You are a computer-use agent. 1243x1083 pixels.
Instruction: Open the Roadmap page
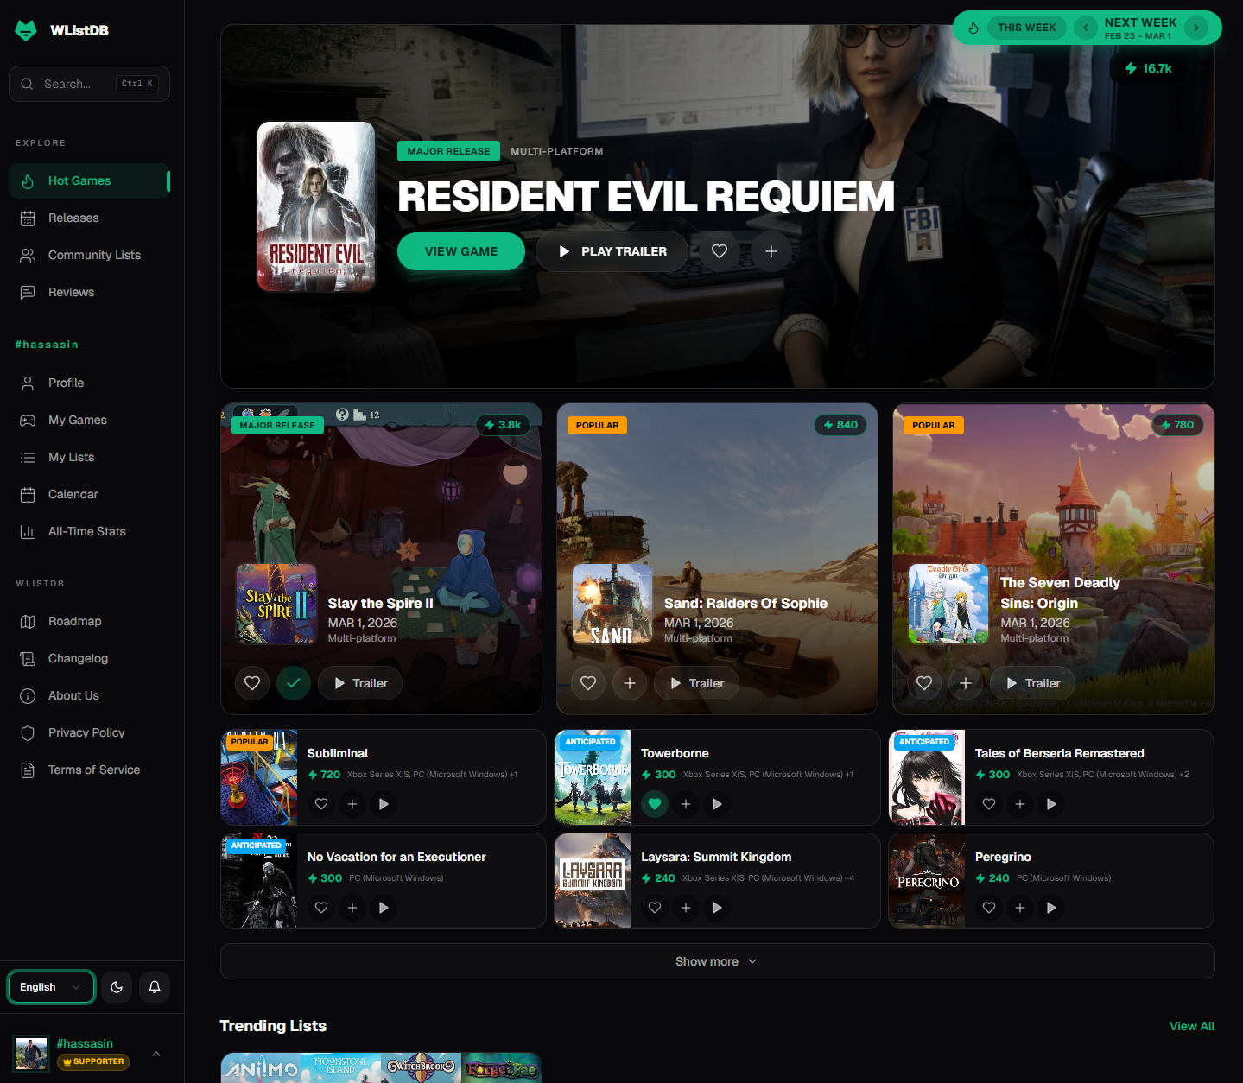tap(89, 621)
